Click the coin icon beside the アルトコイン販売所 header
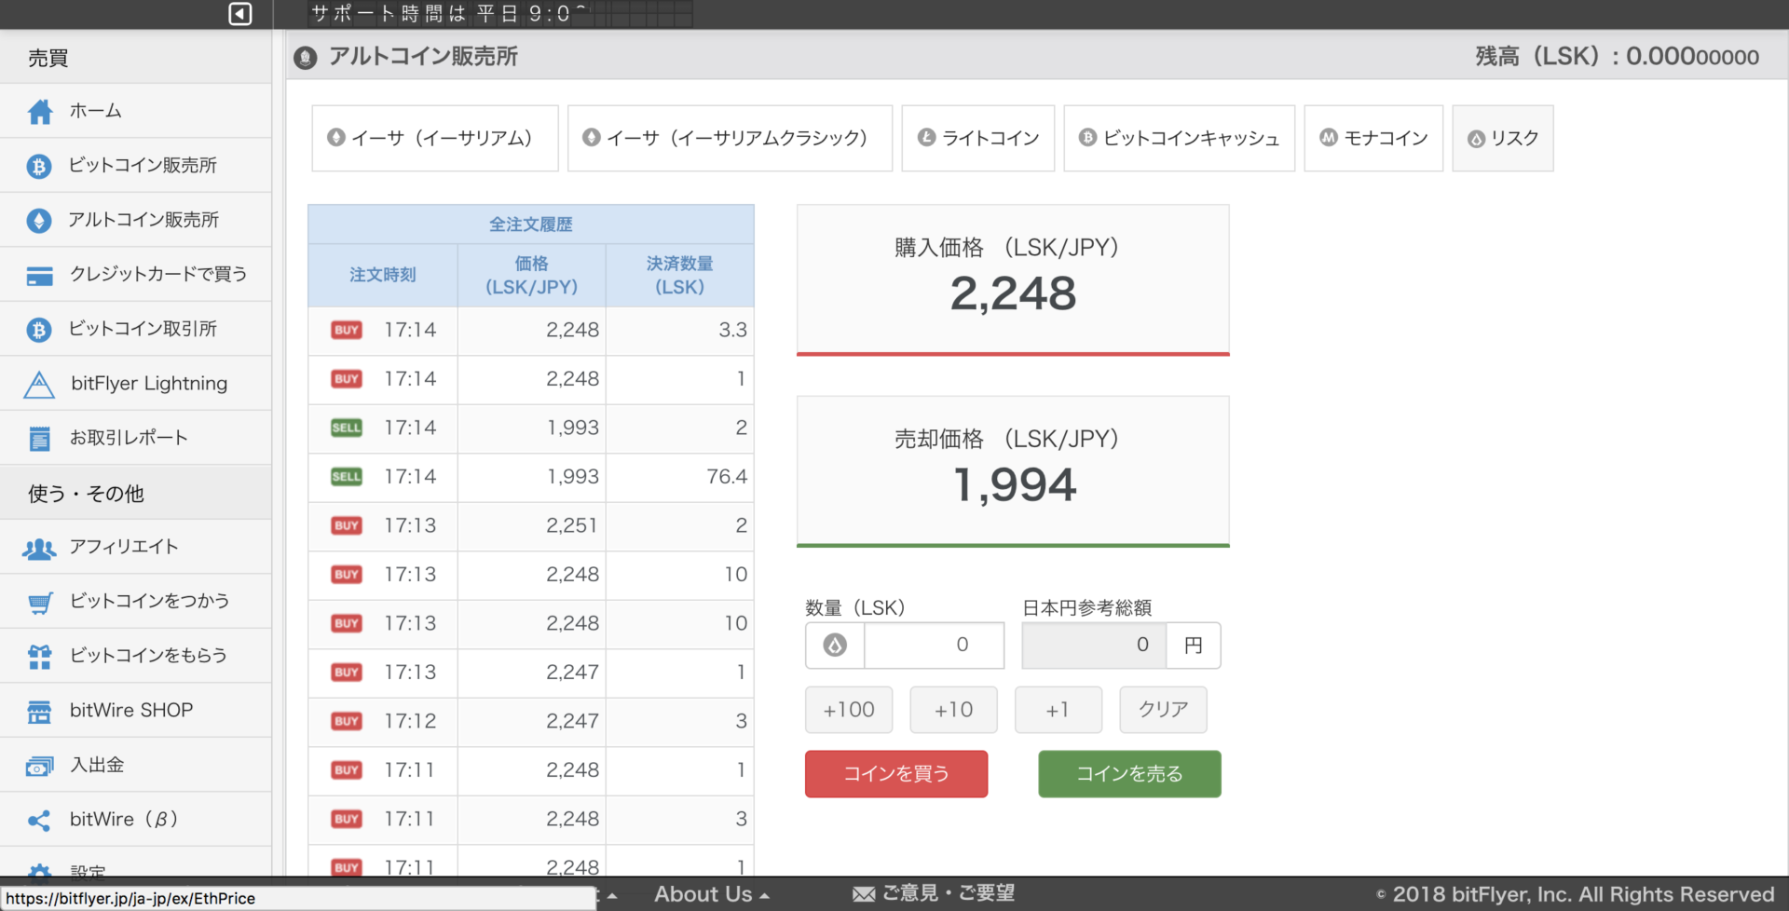Image resolution: width=1789 pixels, height=911 pixels. [305, 58]
